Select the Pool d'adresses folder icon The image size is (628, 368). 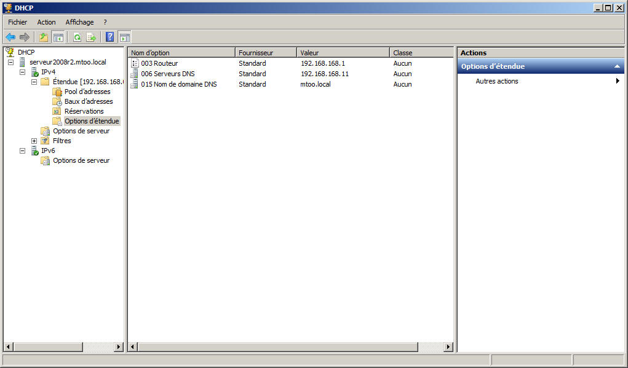pyautogui.click(x=57, y=92)
